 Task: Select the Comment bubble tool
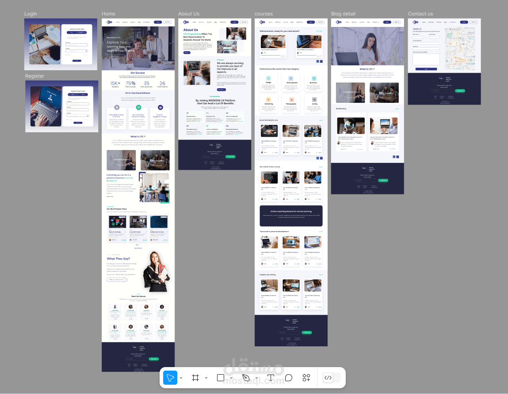(289, 378)
